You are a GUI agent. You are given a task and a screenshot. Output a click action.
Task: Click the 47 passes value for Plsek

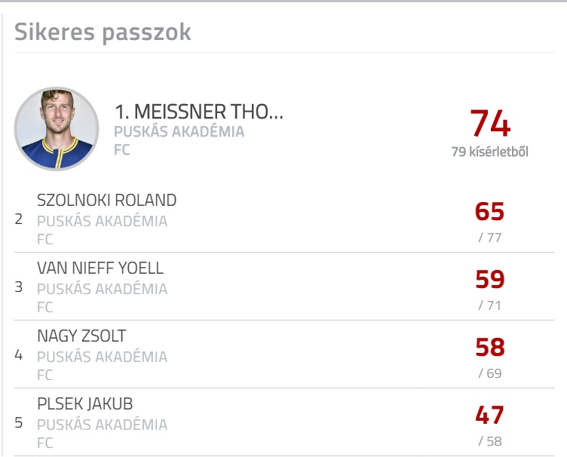(x=489, y=415)
